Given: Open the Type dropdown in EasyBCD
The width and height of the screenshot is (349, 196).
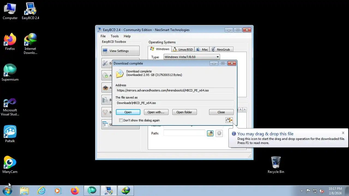Looking at the screenshot, I should (192, 57).
